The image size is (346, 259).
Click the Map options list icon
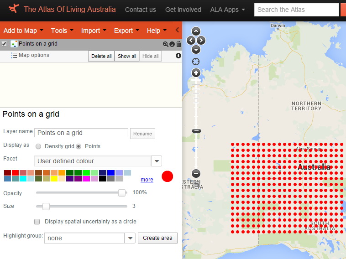(14, 55)
